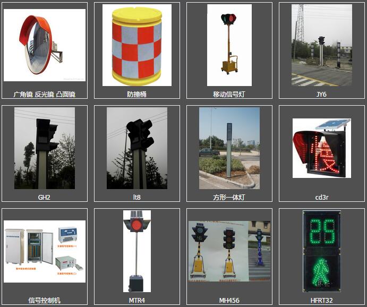
Task: Open the GH2 traffic light photo
Action: coord(45,148)
